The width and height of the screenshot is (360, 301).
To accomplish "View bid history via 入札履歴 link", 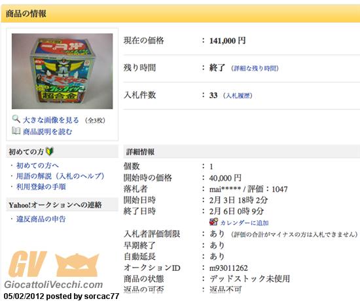I will point(238,96).
